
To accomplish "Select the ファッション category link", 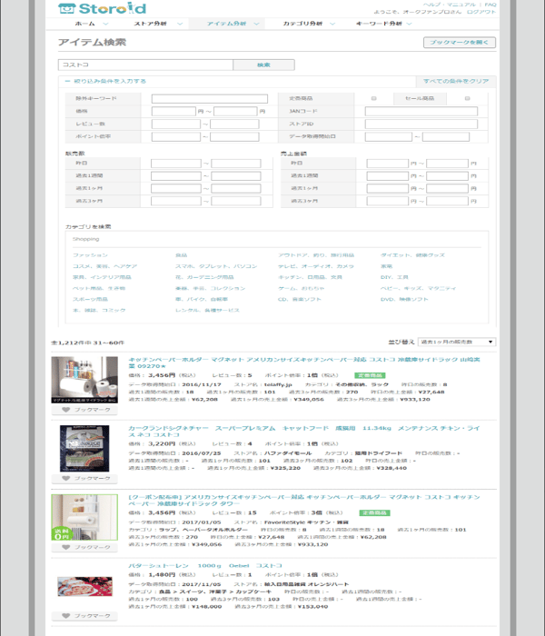I will point(90,255).
